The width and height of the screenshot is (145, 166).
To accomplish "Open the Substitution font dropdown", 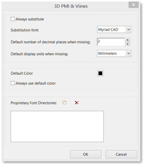I will point(114,30).
